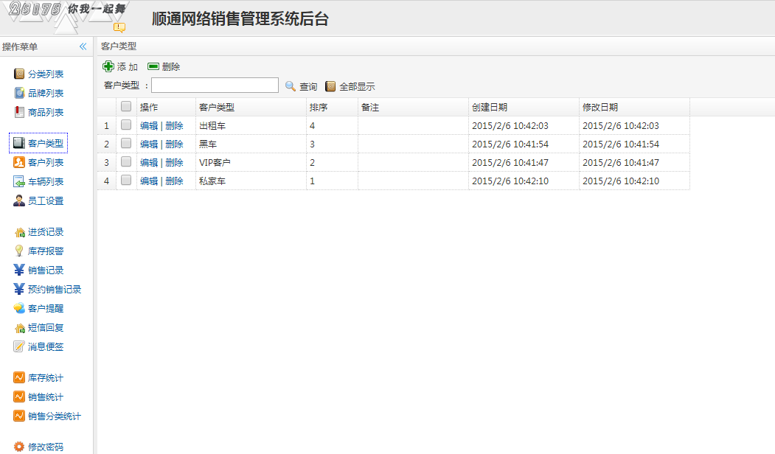This screenshot has width=775, height=454.
Task: Open the 进货记录 sidebar item
Action: click(x=45, y=232)
